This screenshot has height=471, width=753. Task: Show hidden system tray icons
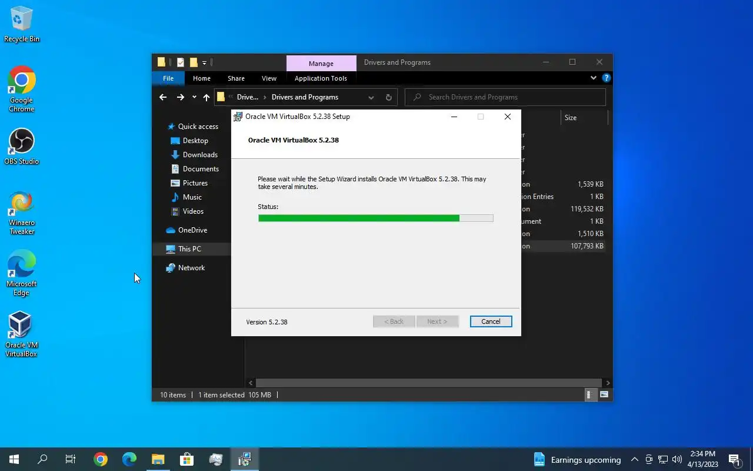pyautogui.click(x=635, y=459)
